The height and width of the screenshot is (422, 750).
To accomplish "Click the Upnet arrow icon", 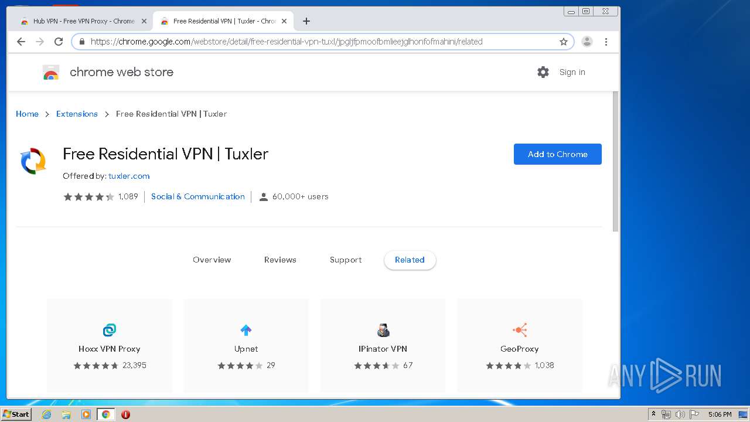I will tap(246, 330).
